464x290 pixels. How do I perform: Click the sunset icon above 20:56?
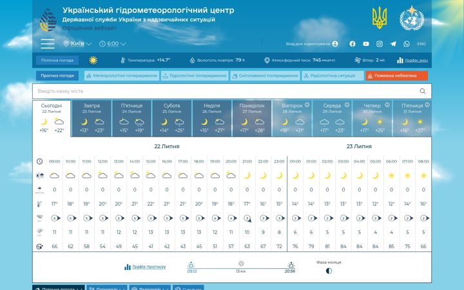(291, 265)
